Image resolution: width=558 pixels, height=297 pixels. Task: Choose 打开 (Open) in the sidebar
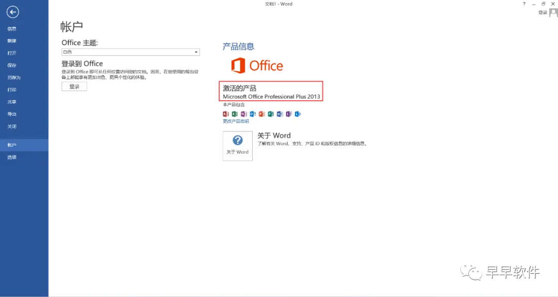click(x=24, y=53)
